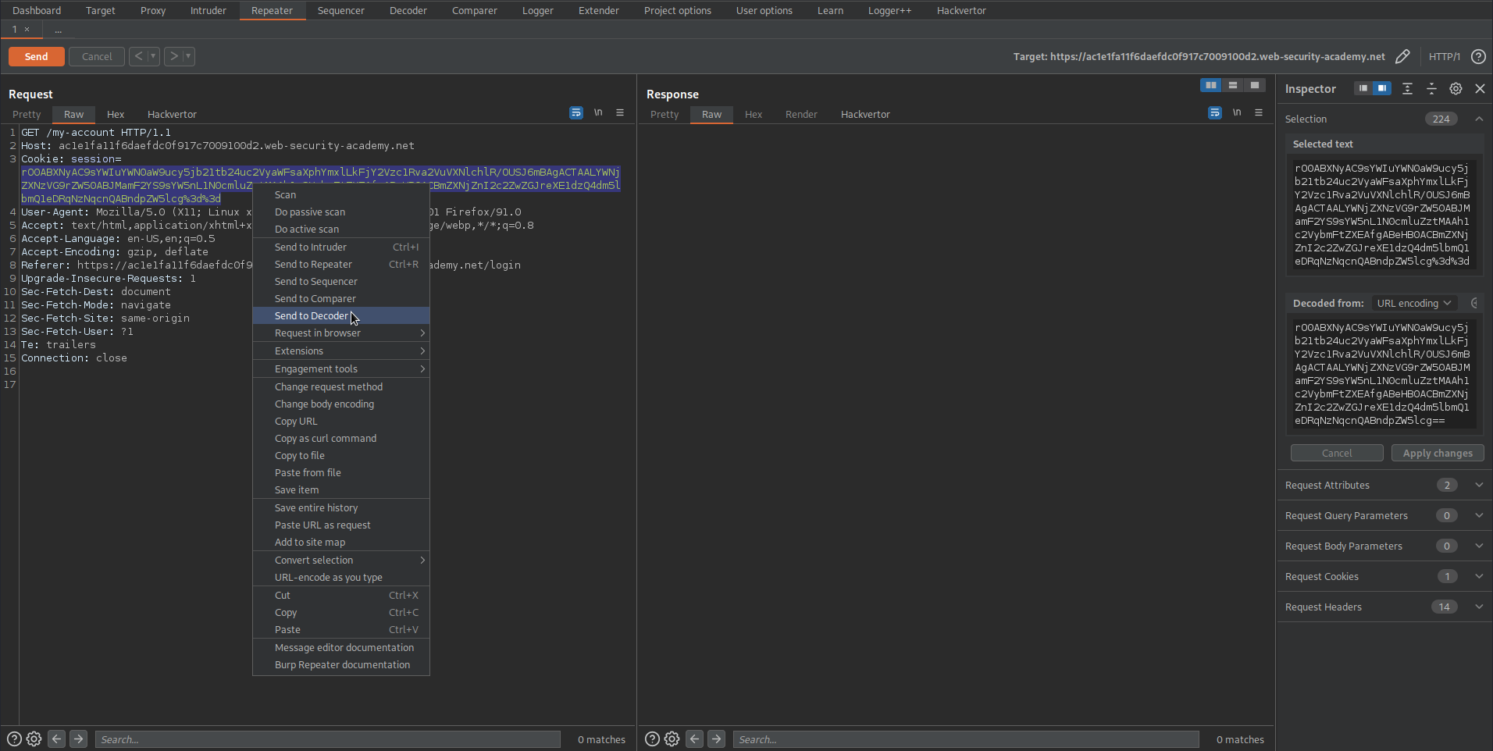Go to previous request search match
This screenshot has height=751, width=1493.
pos(56,739)
